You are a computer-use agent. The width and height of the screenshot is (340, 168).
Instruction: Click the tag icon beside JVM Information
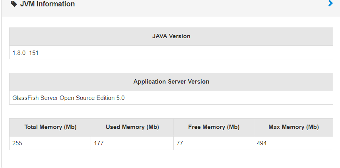coord(14,4)
